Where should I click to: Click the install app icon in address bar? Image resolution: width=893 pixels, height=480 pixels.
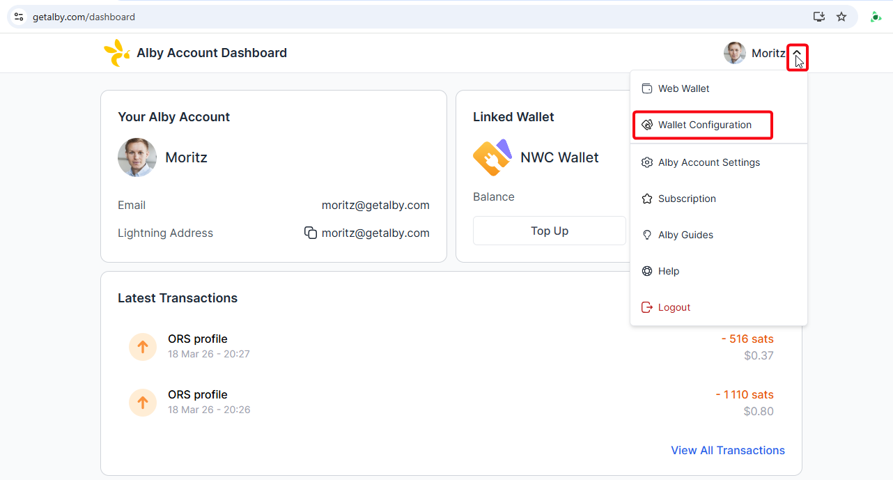819,17
